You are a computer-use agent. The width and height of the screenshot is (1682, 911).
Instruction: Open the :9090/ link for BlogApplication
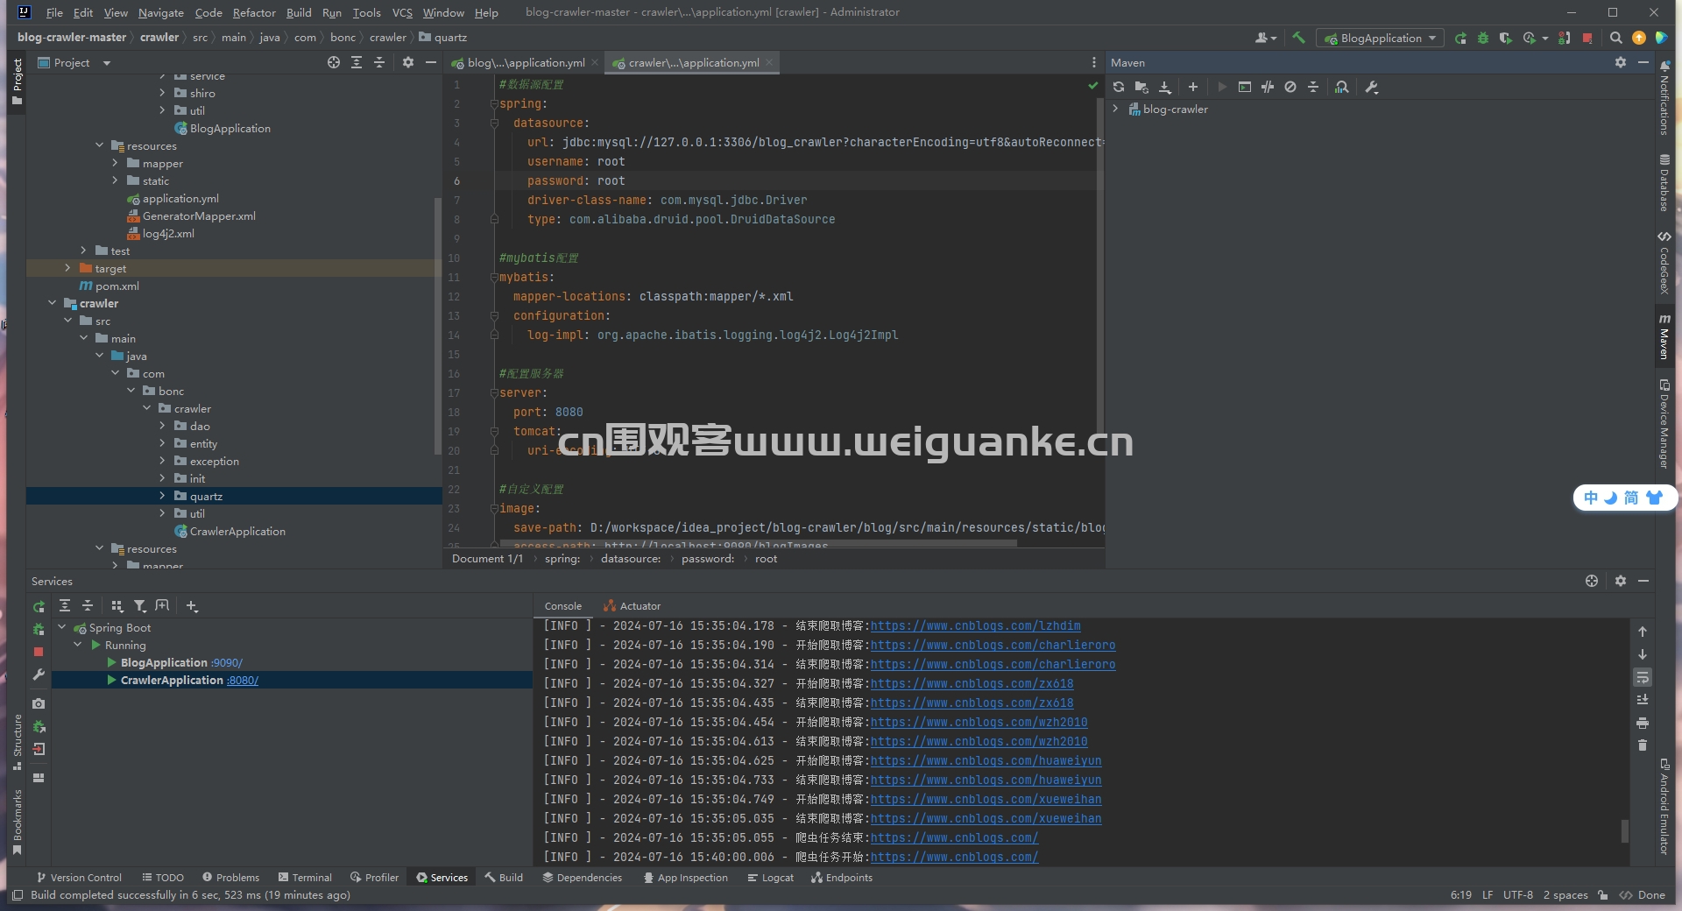coord(227,662)
